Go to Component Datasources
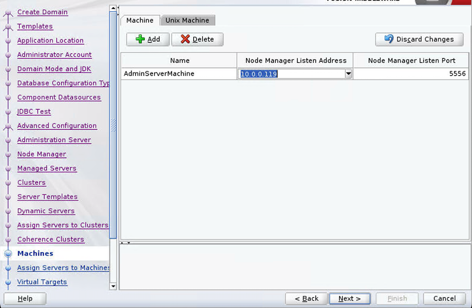The image size is (472, 308). click(59, 97)
